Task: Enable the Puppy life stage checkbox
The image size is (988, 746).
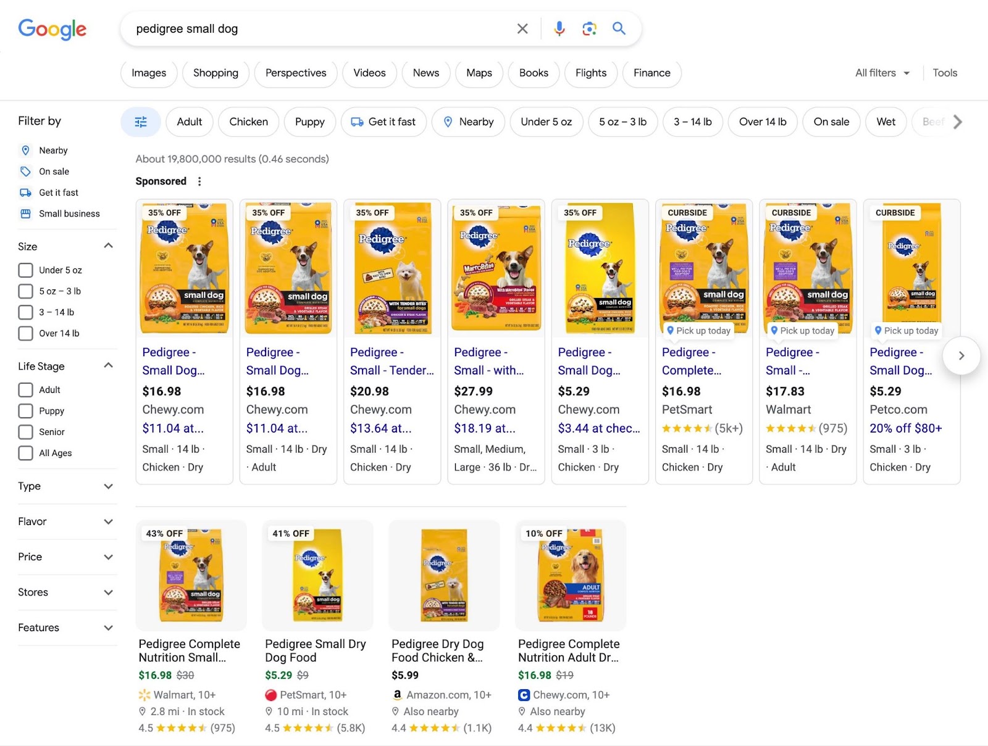Action: click(25, 410)
